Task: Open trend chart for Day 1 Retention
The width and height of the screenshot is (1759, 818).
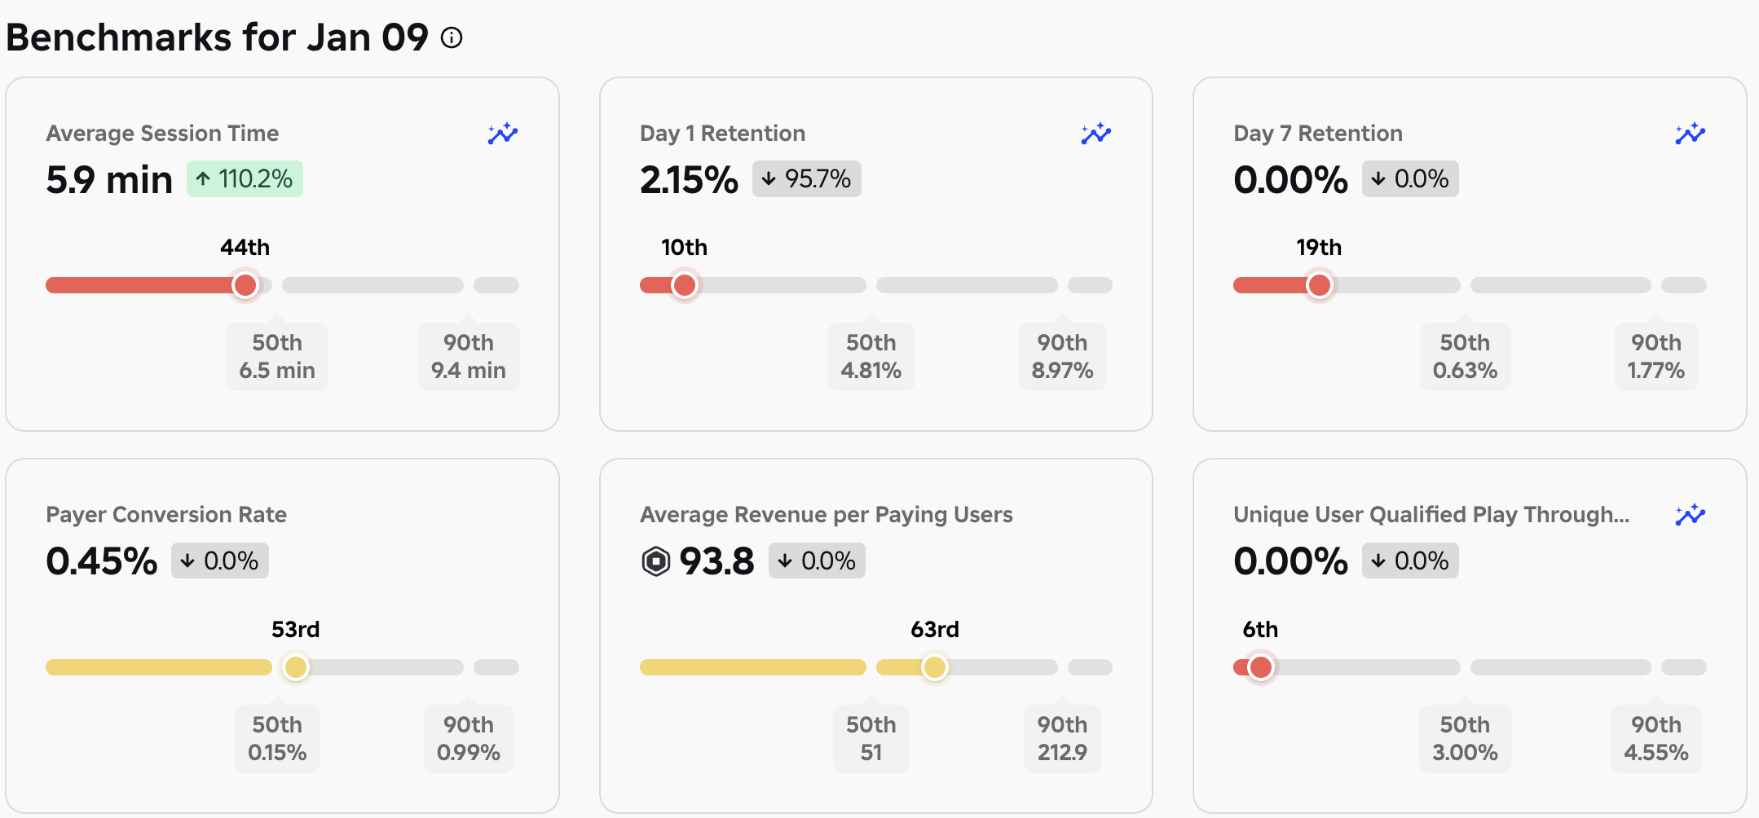Action: pyautogui.click(x=1096, y=133)
